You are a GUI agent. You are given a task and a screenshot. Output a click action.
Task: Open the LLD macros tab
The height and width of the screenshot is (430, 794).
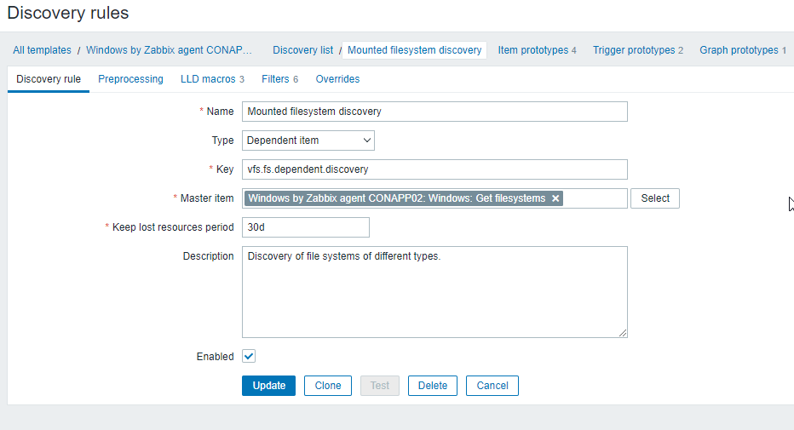(x=212, y=79)
